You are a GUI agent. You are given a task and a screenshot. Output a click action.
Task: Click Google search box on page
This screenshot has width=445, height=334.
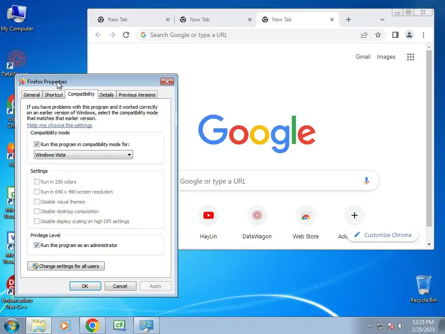(278, 181)
